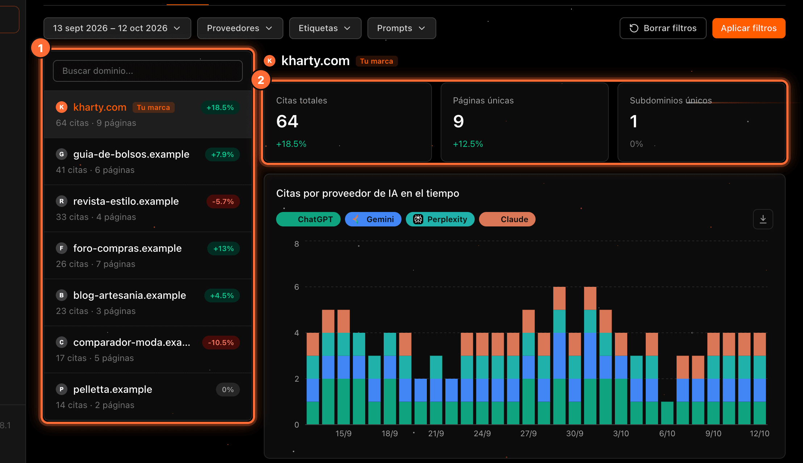Click the -10.5% badge on comparador-moda row
The height and width of the screenshot is (463, 803).
point(221,343)
